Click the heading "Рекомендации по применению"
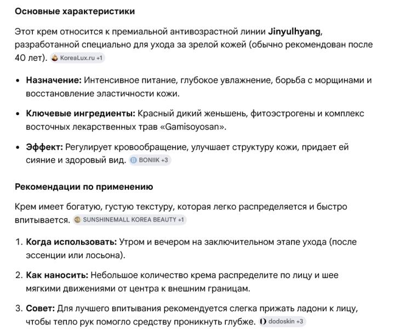This screenshot has height=336, width=411. coord(84,187)
